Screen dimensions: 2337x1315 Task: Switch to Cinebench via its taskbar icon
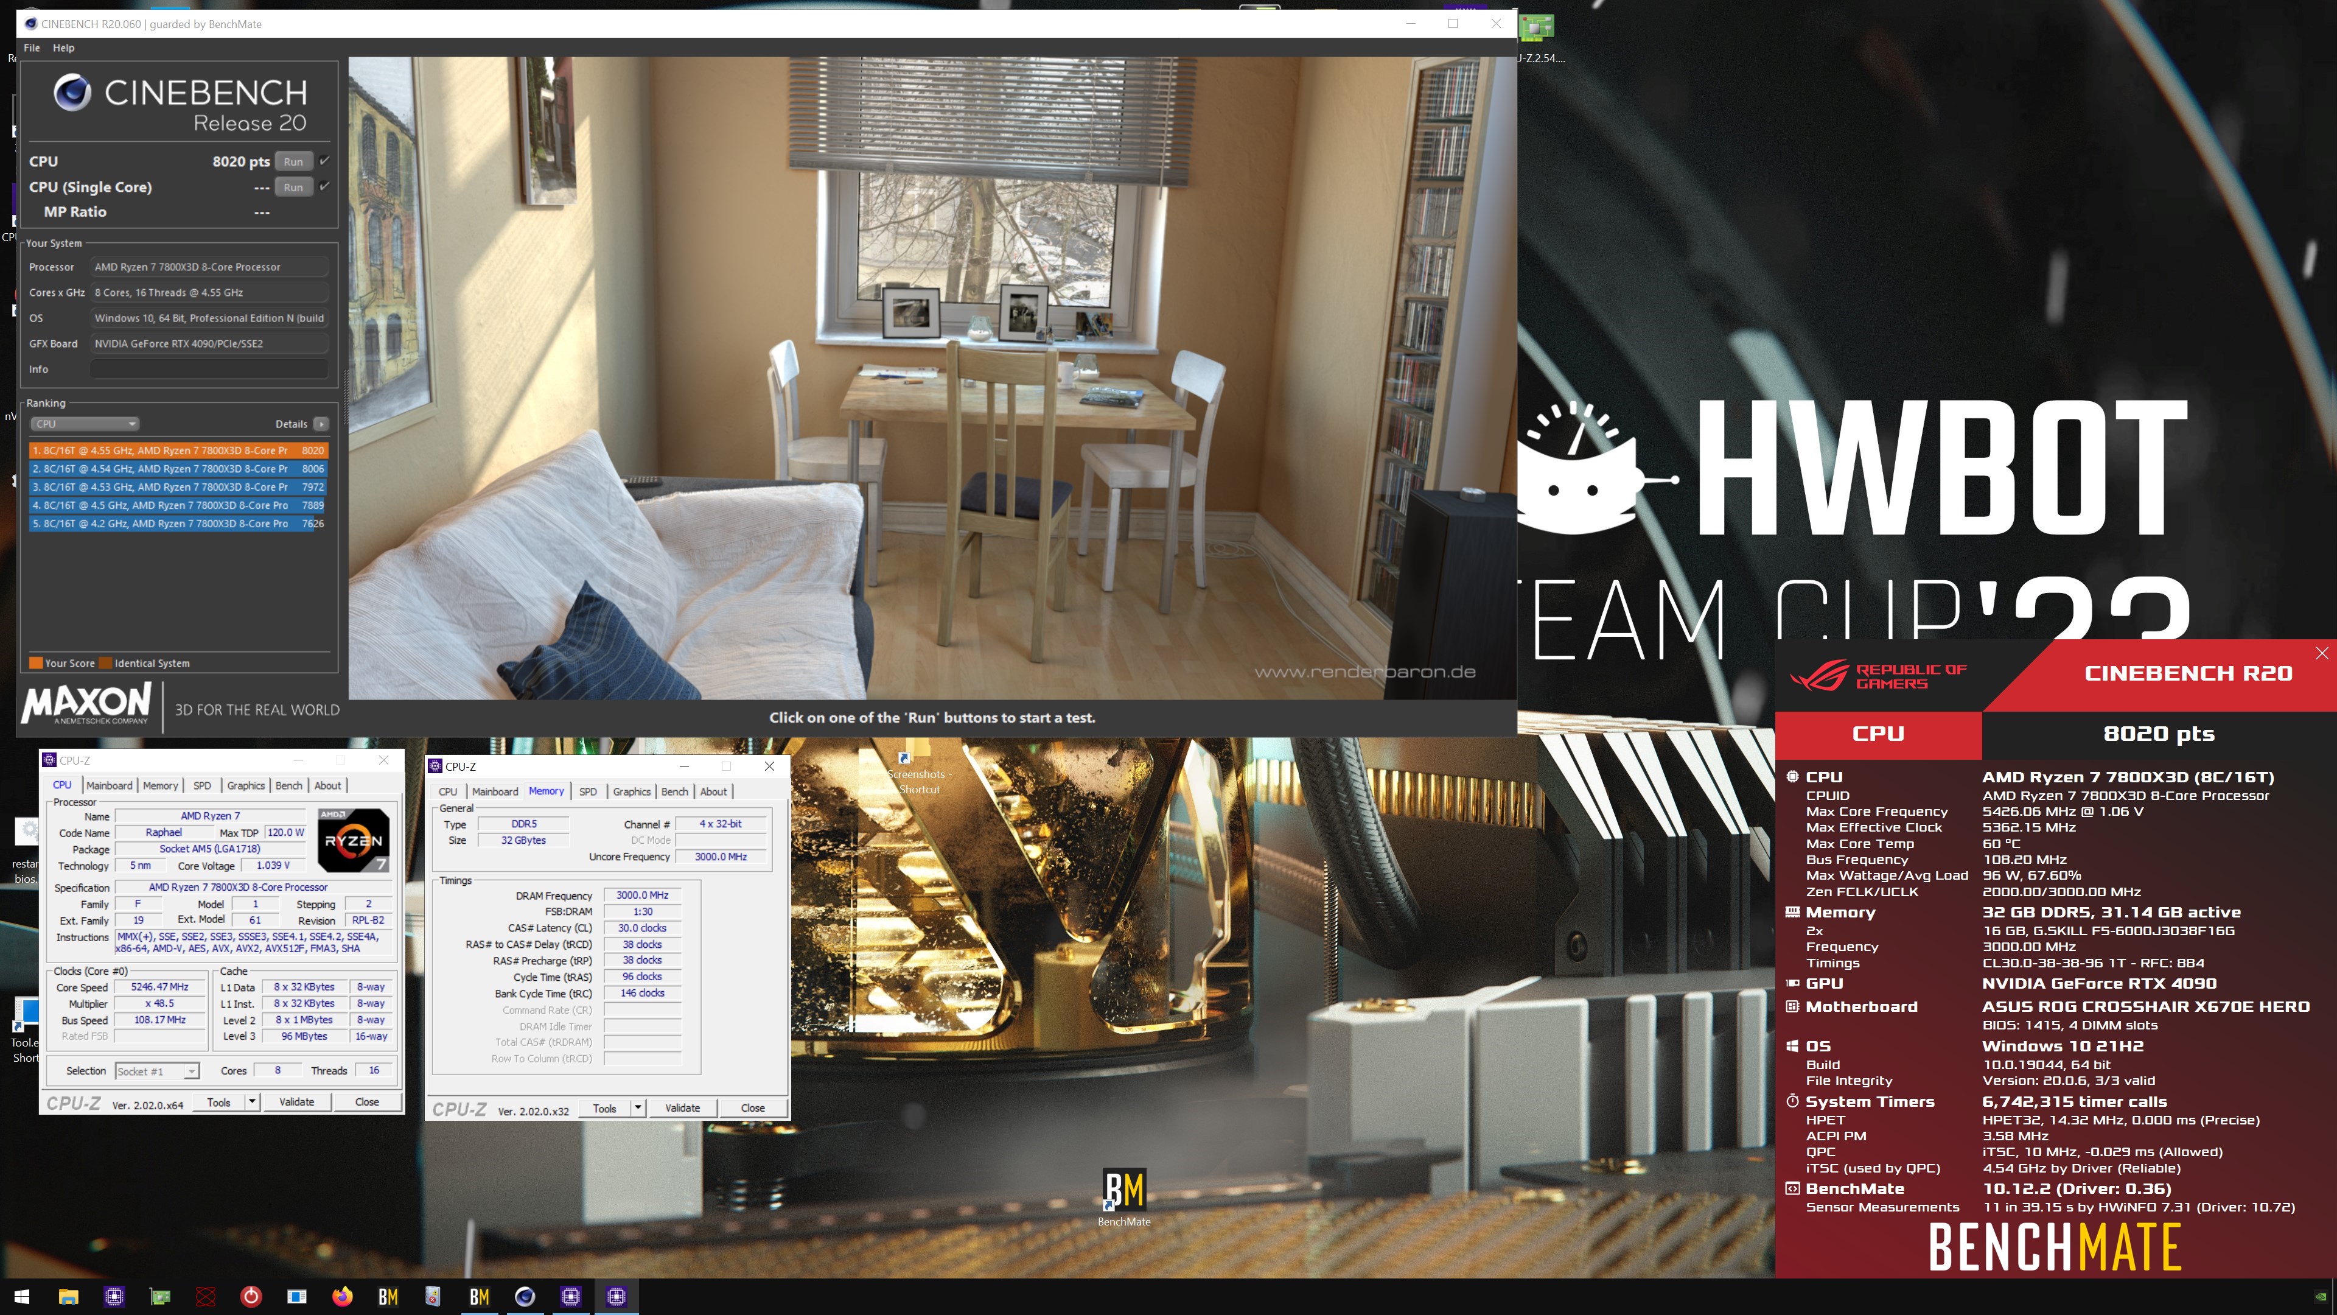coord(525,1296)
